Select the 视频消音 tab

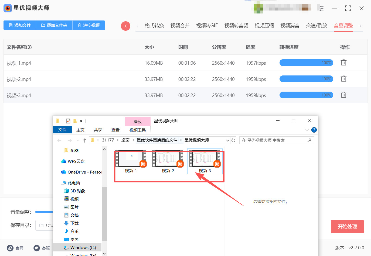(x=290, y=26)
